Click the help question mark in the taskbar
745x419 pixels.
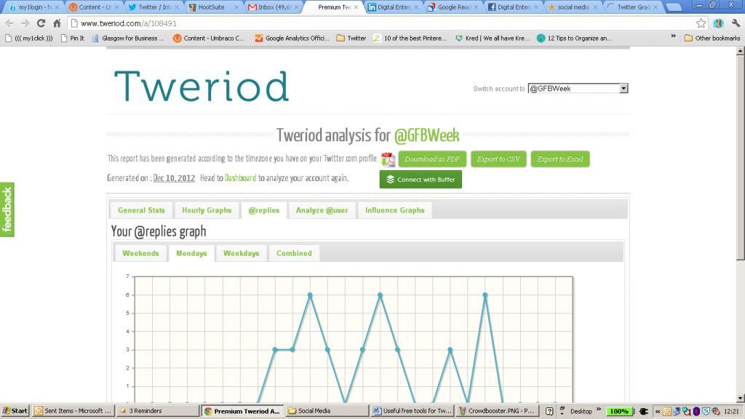coord(549,412)
